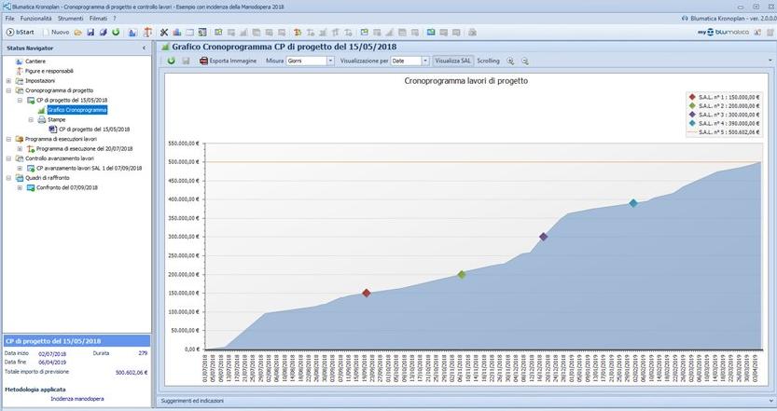
Task: Open the Funzionalità menu
Action: pyautogui.click(x=36, y=19)
